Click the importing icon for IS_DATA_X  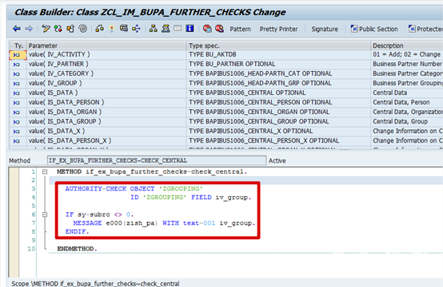click(17, 132)
